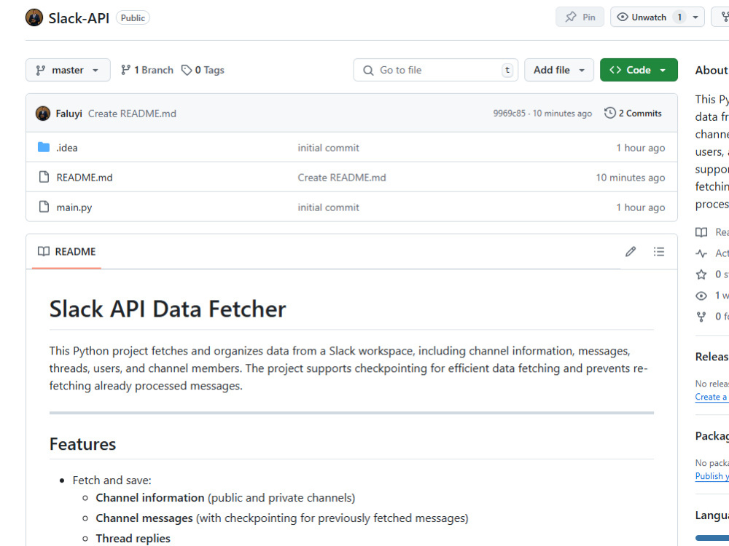Click the commits history clock icon
The width and height of the screenshot is (729, 546).
coord(610,113)
